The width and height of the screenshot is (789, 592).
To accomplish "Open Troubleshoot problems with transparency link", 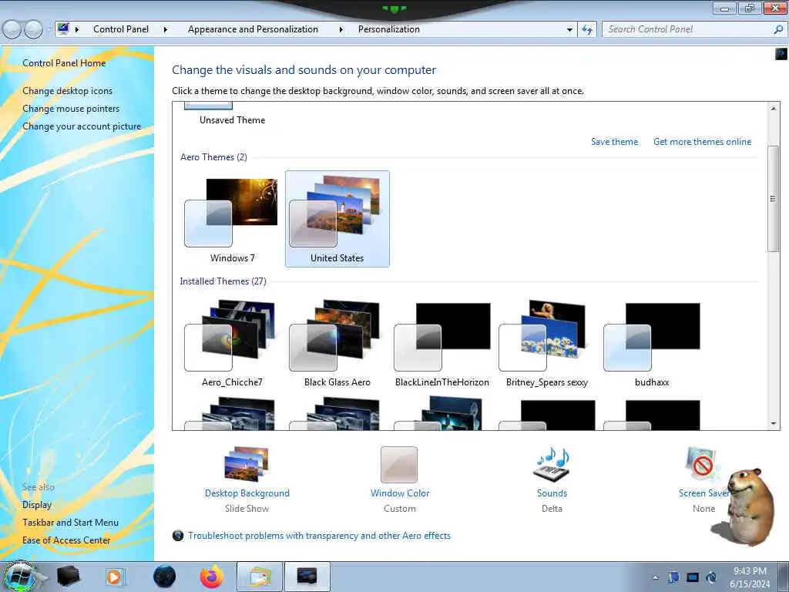I will pos(319,536).
